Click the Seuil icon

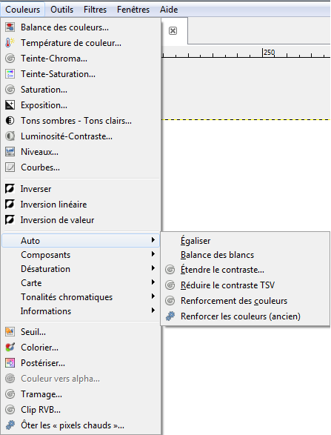coord(10,331)
